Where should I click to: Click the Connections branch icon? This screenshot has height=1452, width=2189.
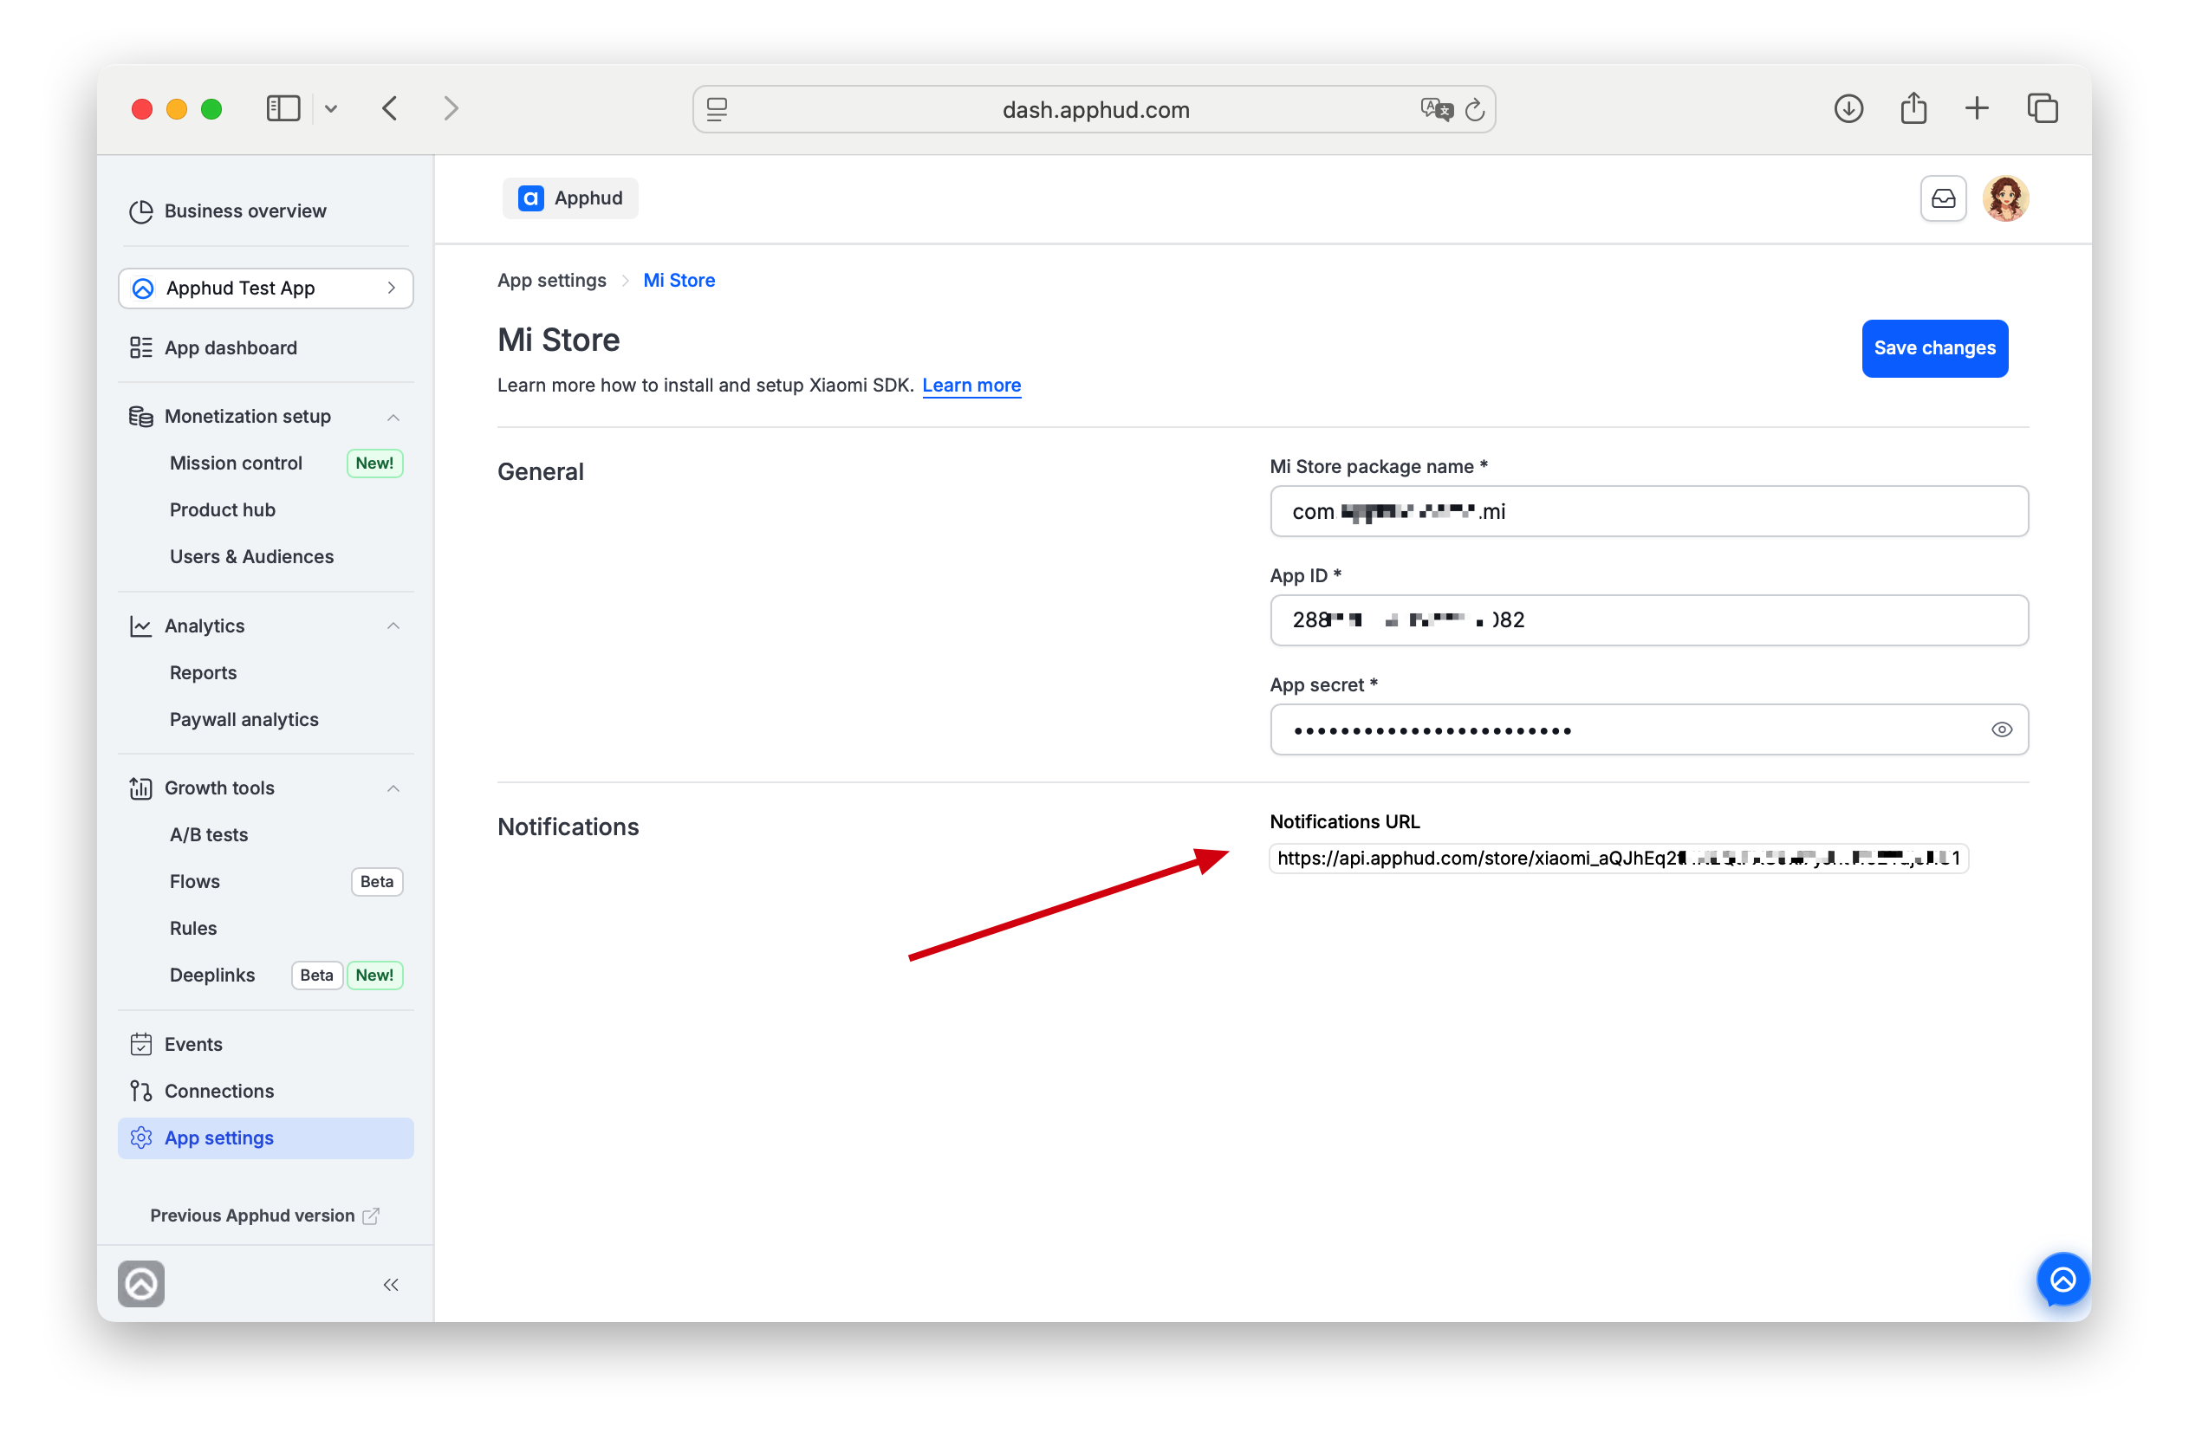click(x=140, y=1091)
